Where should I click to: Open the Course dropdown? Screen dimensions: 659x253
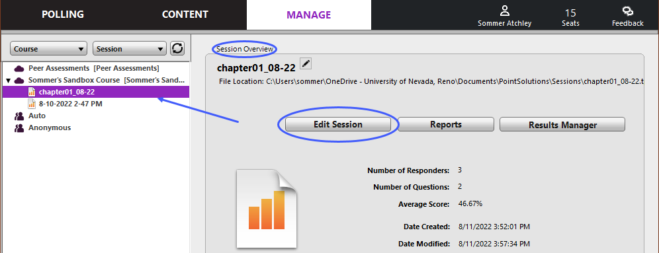[x=48, y=49]
